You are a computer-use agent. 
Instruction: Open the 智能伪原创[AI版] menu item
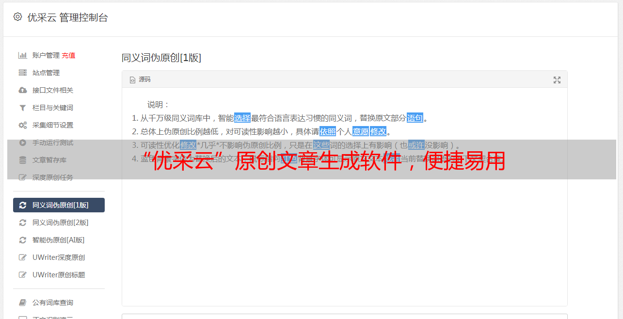point(59,240)
